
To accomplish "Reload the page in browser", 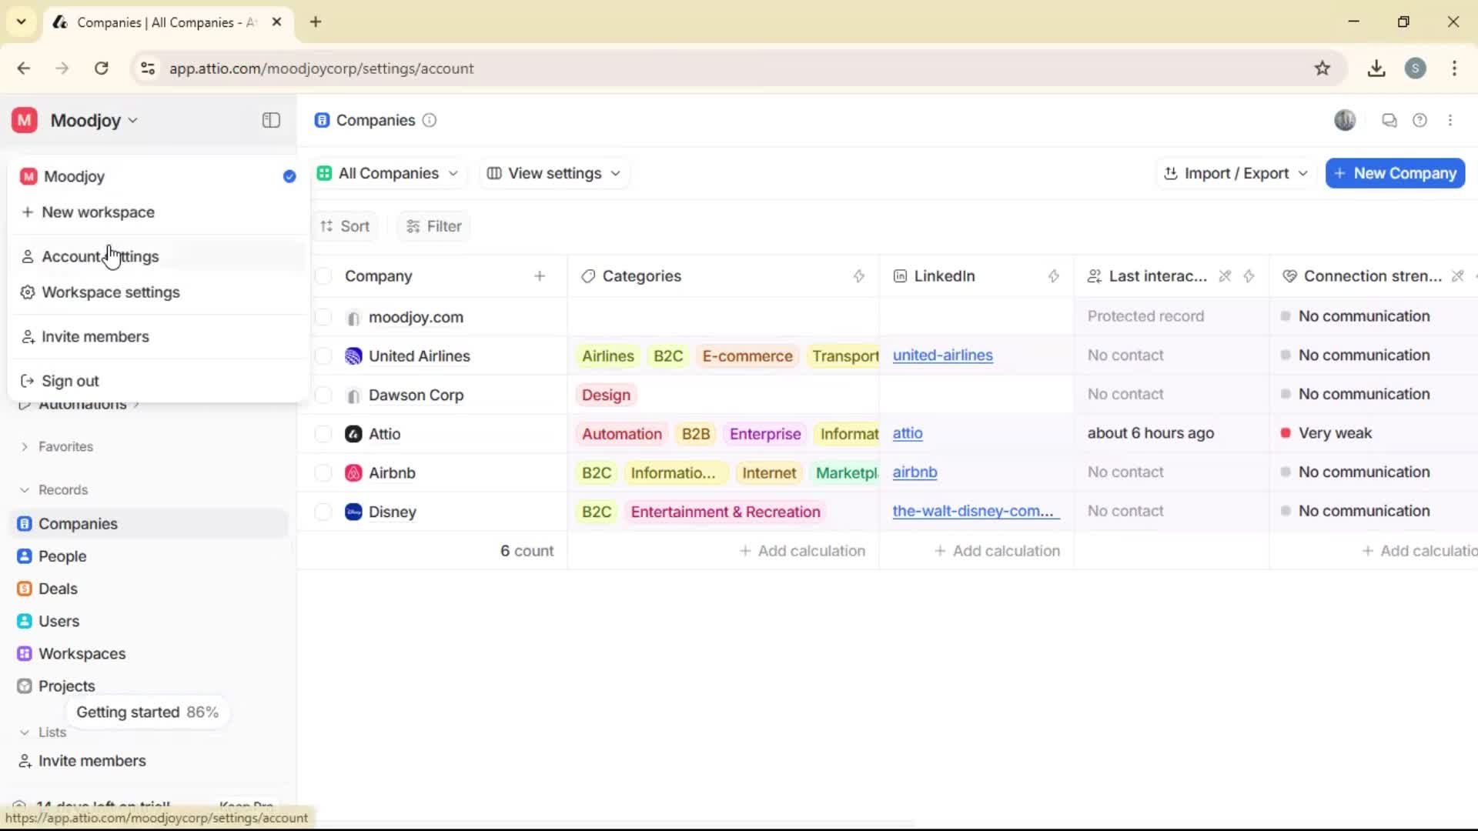I will pyautogui.click(x=101, y=68).
